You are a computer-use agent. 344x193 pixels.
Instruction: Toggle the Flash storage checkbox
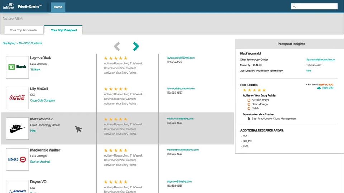249,104
